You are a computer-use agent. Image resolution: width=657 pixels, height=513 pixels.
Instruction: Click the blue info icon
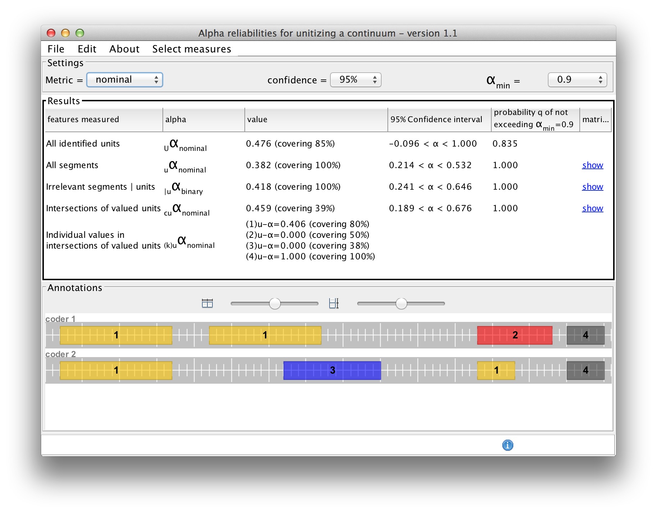tap(507, 445)
